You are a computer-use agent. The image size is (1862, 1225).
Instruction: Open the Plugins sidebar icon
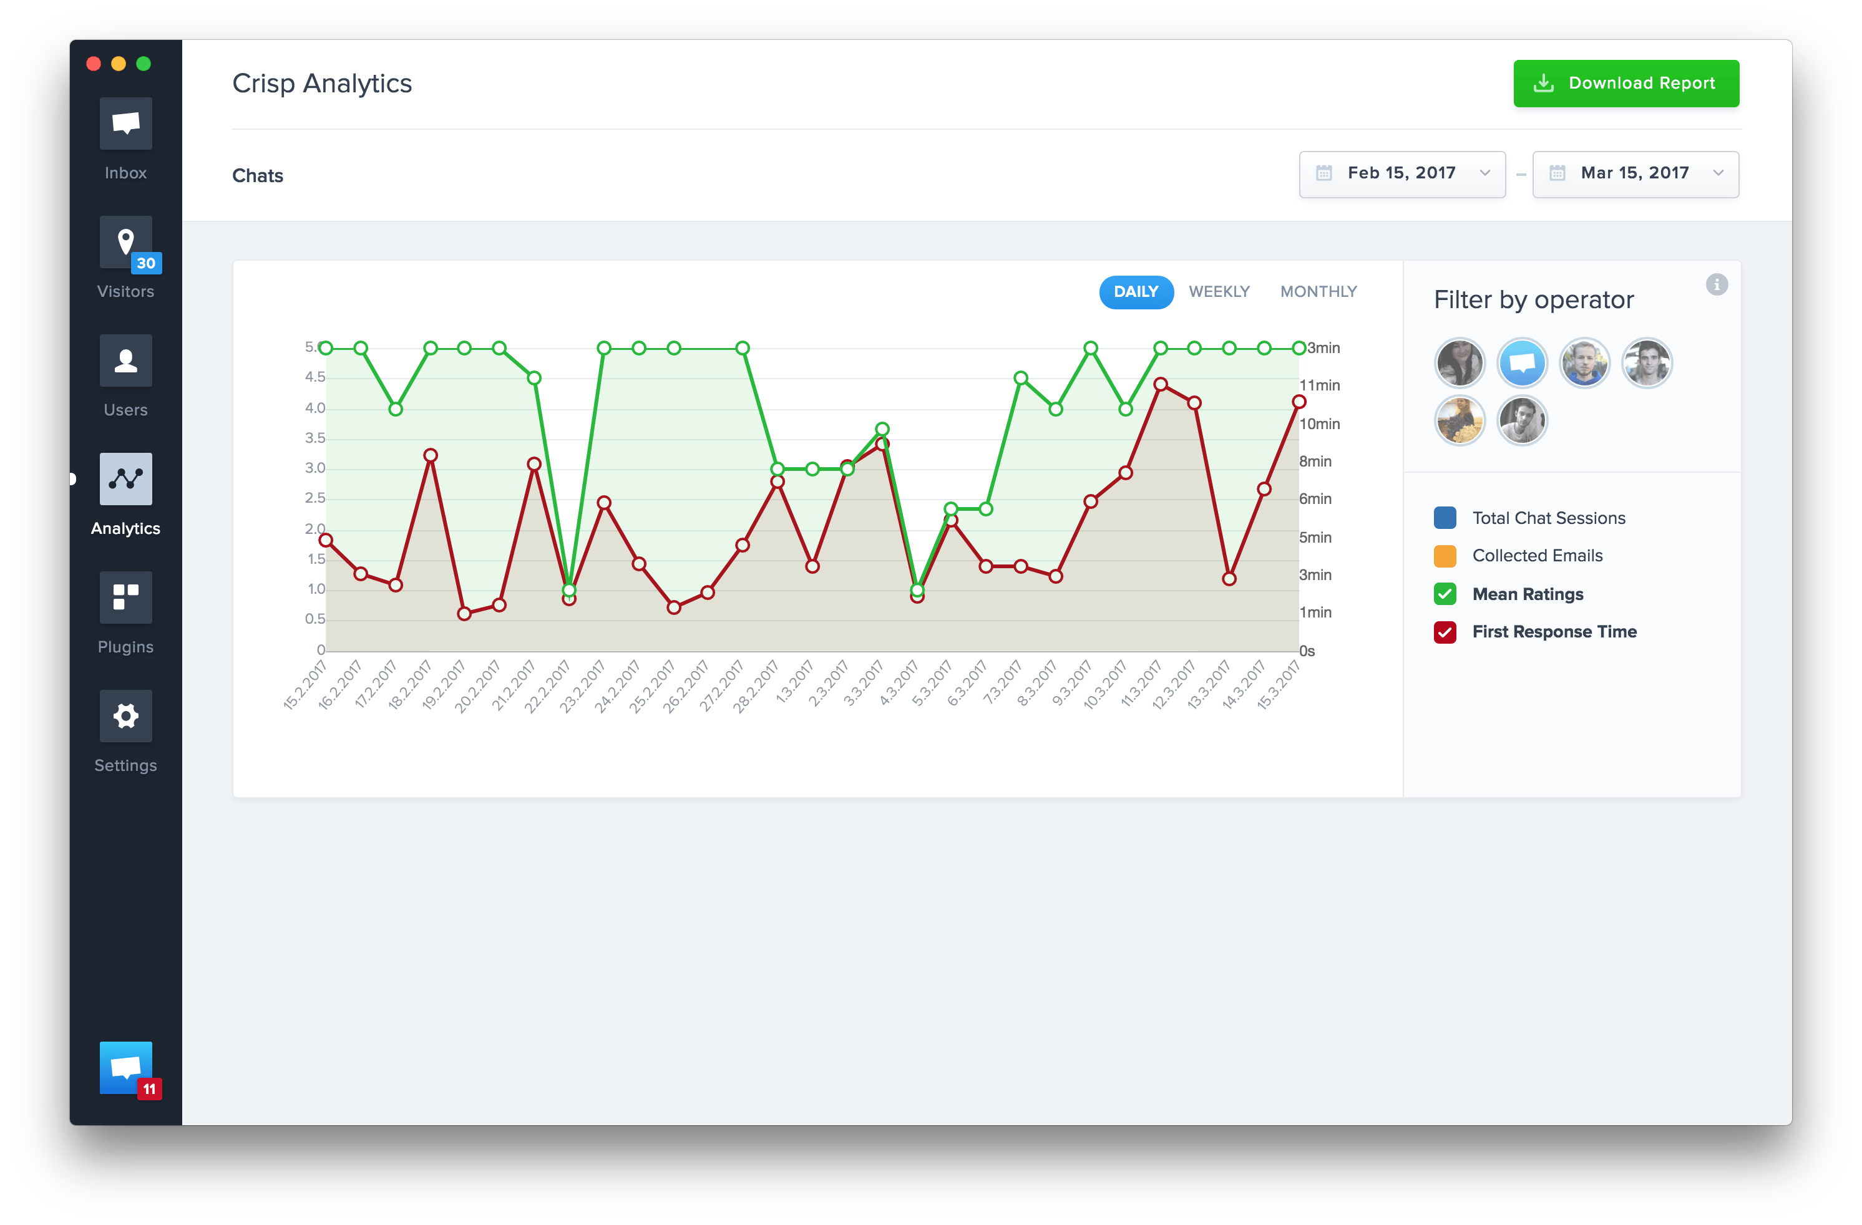click(125, 598)
